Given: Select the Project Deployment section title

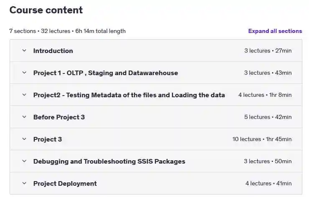Looking at the screenshot, I should click(65, 184).
